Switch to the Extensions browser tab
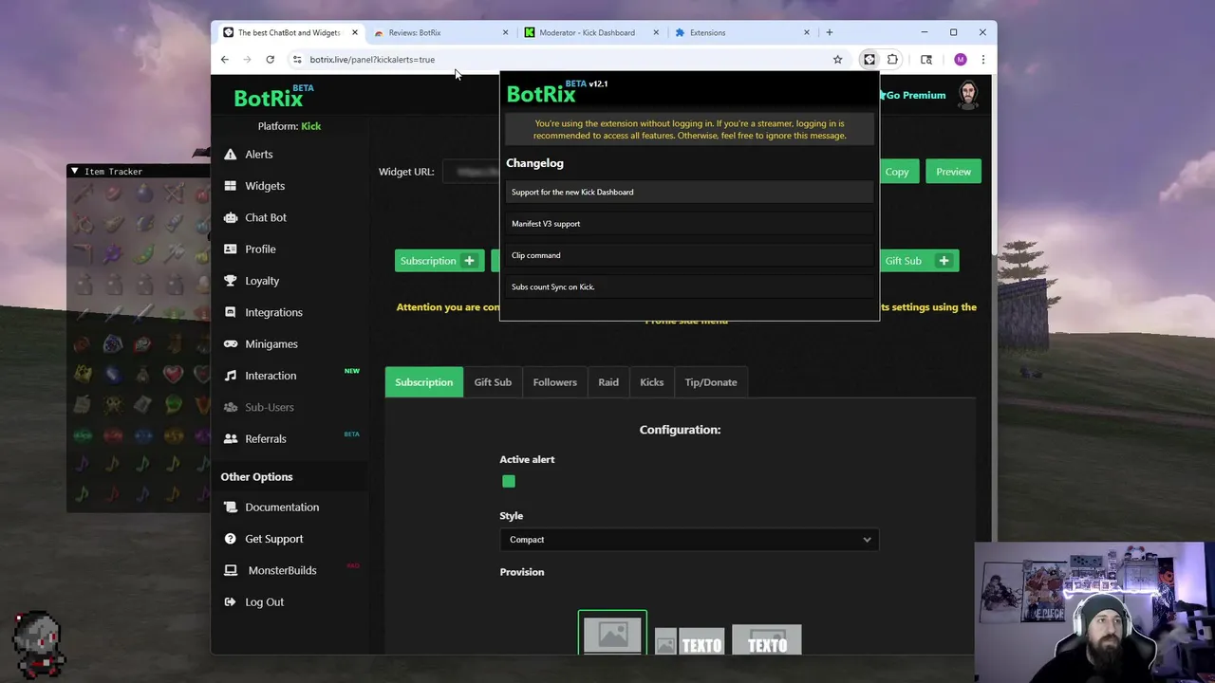 tap(742, 32)
